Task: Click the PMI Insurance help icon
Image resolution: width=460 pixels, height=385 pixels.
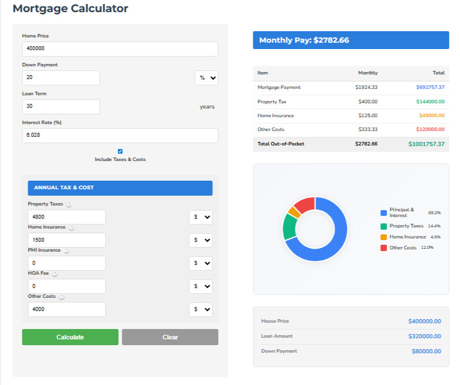Action: 66,251
